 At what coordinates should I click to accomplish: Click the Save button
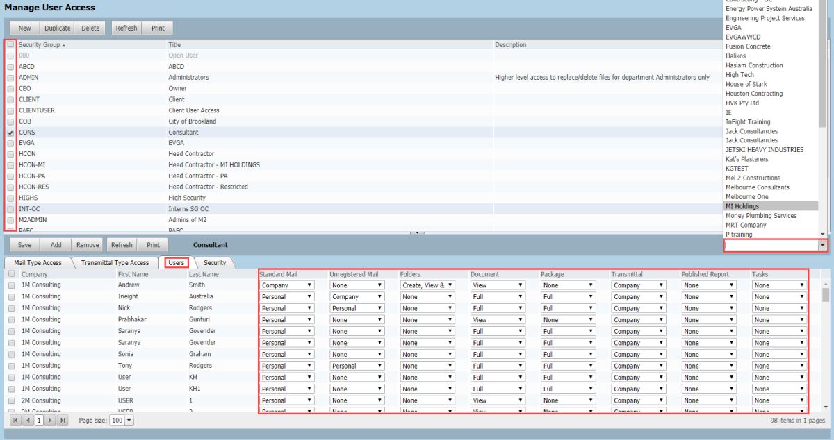pyautogui.click(x=24, y=245)
